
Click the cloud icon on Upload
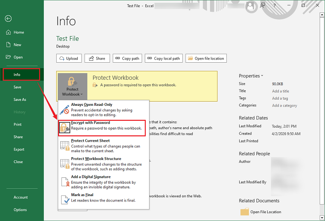click(62, 58)
